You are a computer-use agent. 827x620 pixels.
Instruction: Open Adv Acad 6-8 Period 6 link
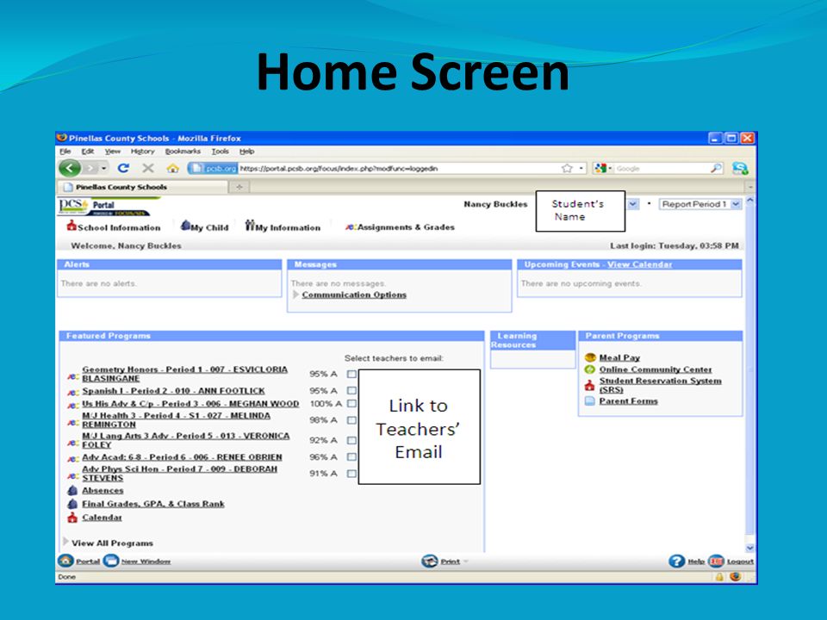tap(182, 457)
